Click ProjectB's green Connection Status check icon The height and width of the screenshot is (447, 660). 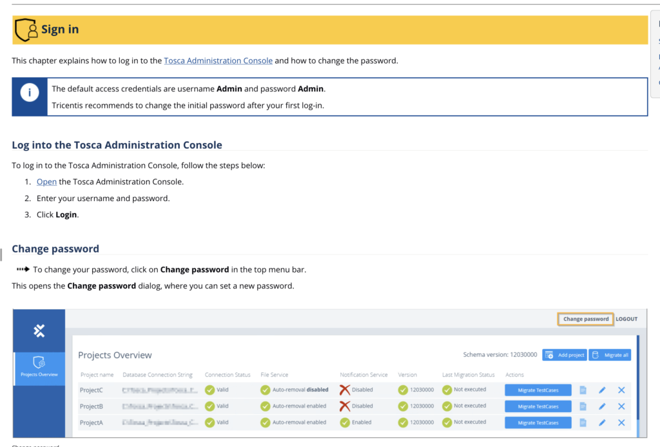pyautogui.click(x=209, y=406)
